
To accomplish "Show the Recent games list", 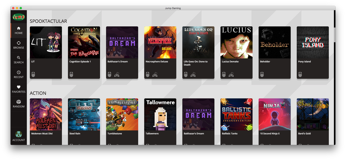I will pyautogui.click(x=18, y=75).
